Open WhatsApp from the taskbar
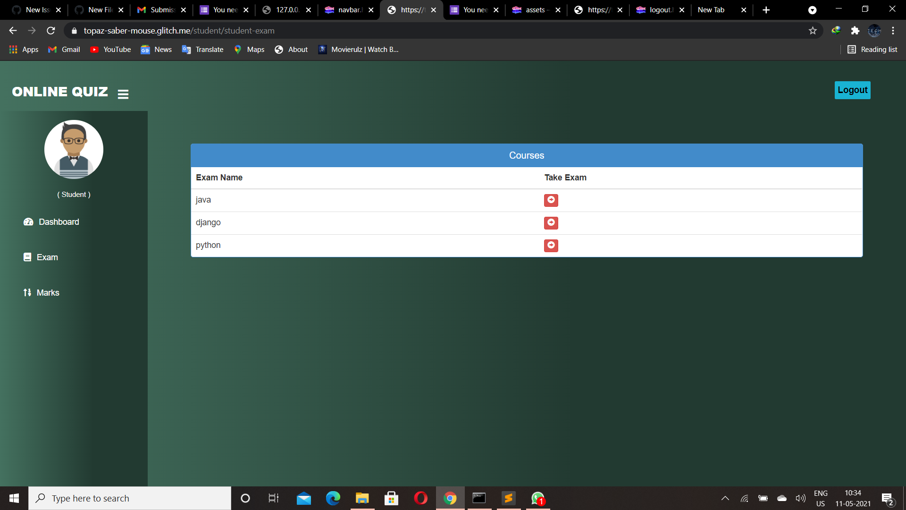Screen dimensions: 906x510 coord(537,498)
